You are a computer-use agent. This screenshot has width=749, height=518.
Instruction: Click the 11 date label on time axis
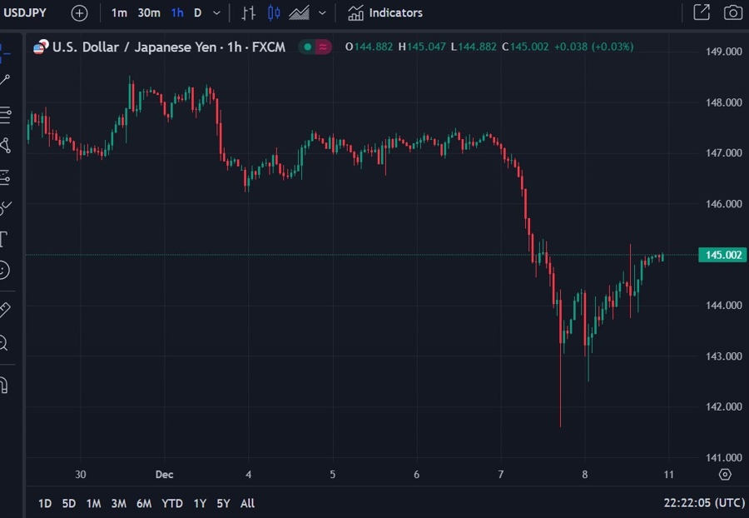tap(669, 475)
